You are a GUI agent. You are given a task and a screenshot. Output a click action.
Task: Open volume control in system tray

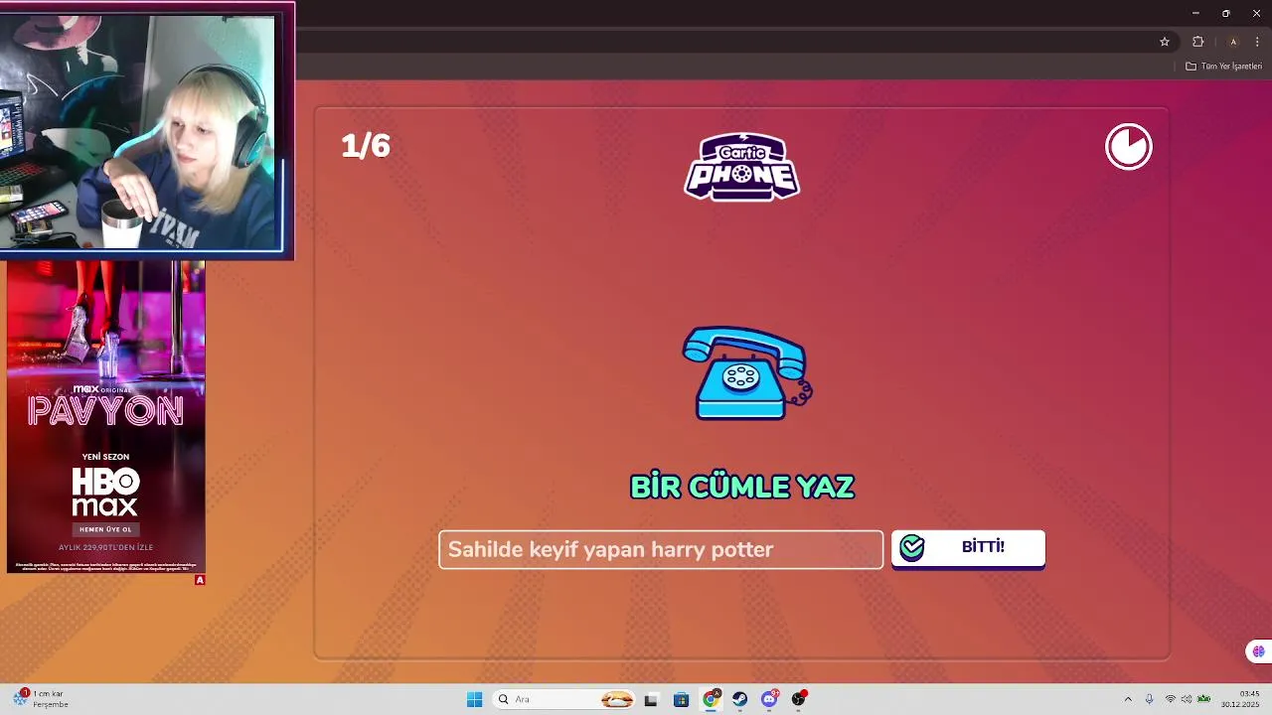coord(1187,699)
